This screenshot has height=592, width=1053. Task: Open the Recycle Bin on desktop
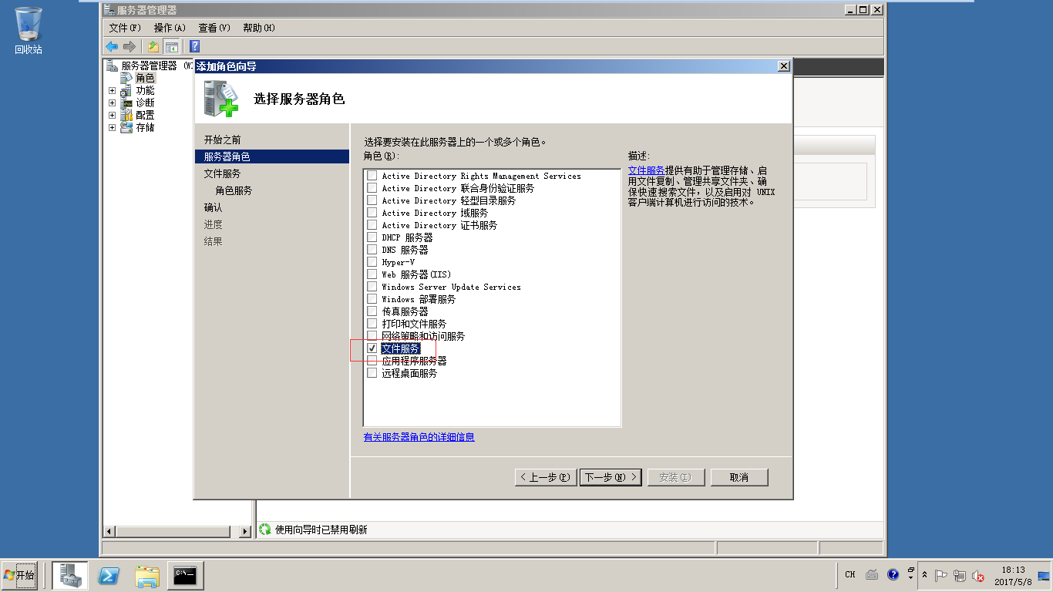[x=29, y=31]
